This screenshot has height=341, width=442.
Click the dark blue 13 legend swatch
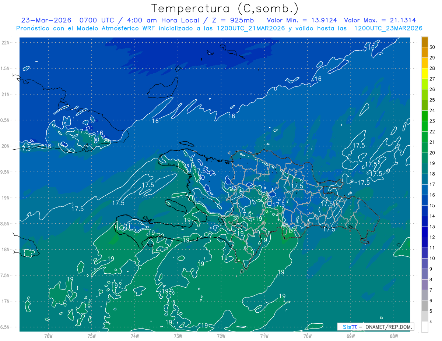click(x=425, y=222)
